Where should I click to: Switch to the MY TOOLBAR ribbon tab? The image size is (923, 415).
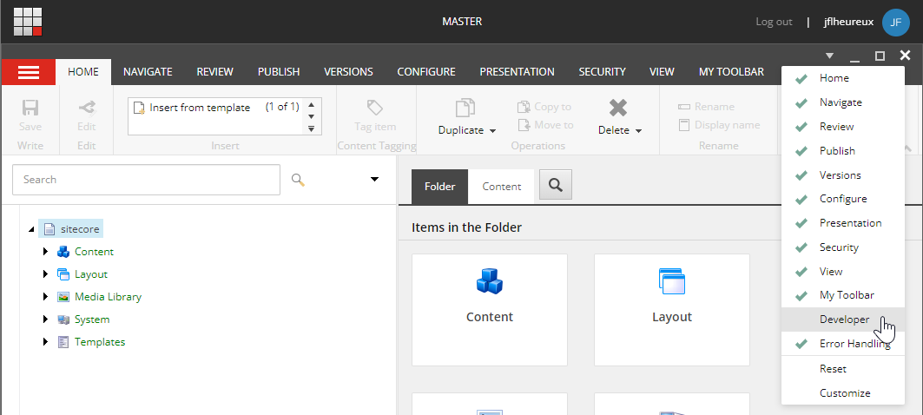(x=731, y=72)
